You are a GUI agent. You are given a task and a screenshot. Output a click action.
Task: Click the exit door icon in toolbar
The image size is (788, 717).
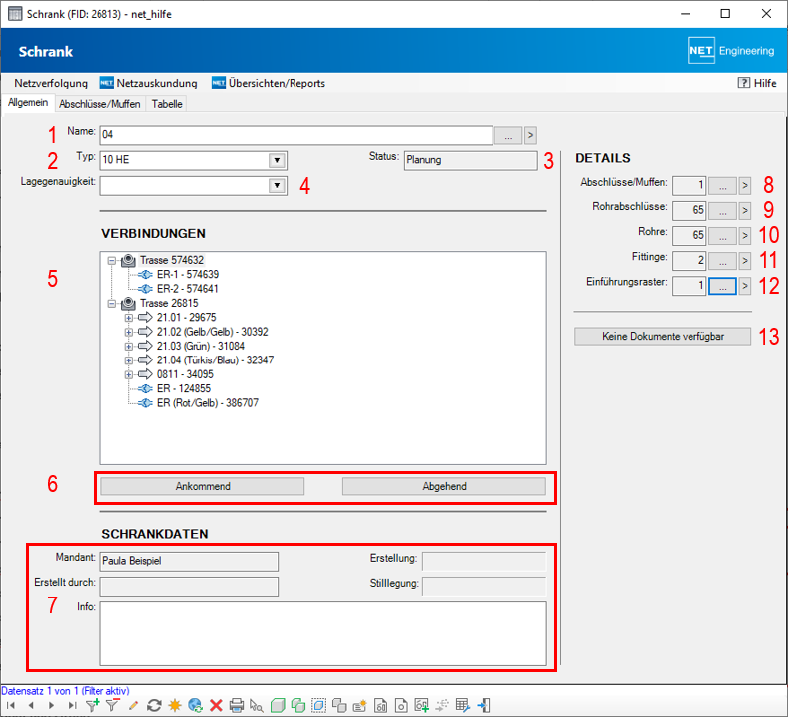click(x=484, y=705)
